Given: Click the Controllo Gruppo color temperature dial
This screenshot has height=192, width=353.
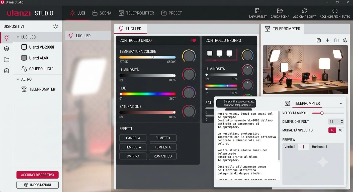Looking at the screenshot, I should [247, 55].
